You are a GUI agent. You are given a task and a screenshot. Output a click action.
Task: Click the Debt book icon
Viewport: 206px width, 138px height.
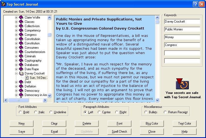[x=21, y=82]
